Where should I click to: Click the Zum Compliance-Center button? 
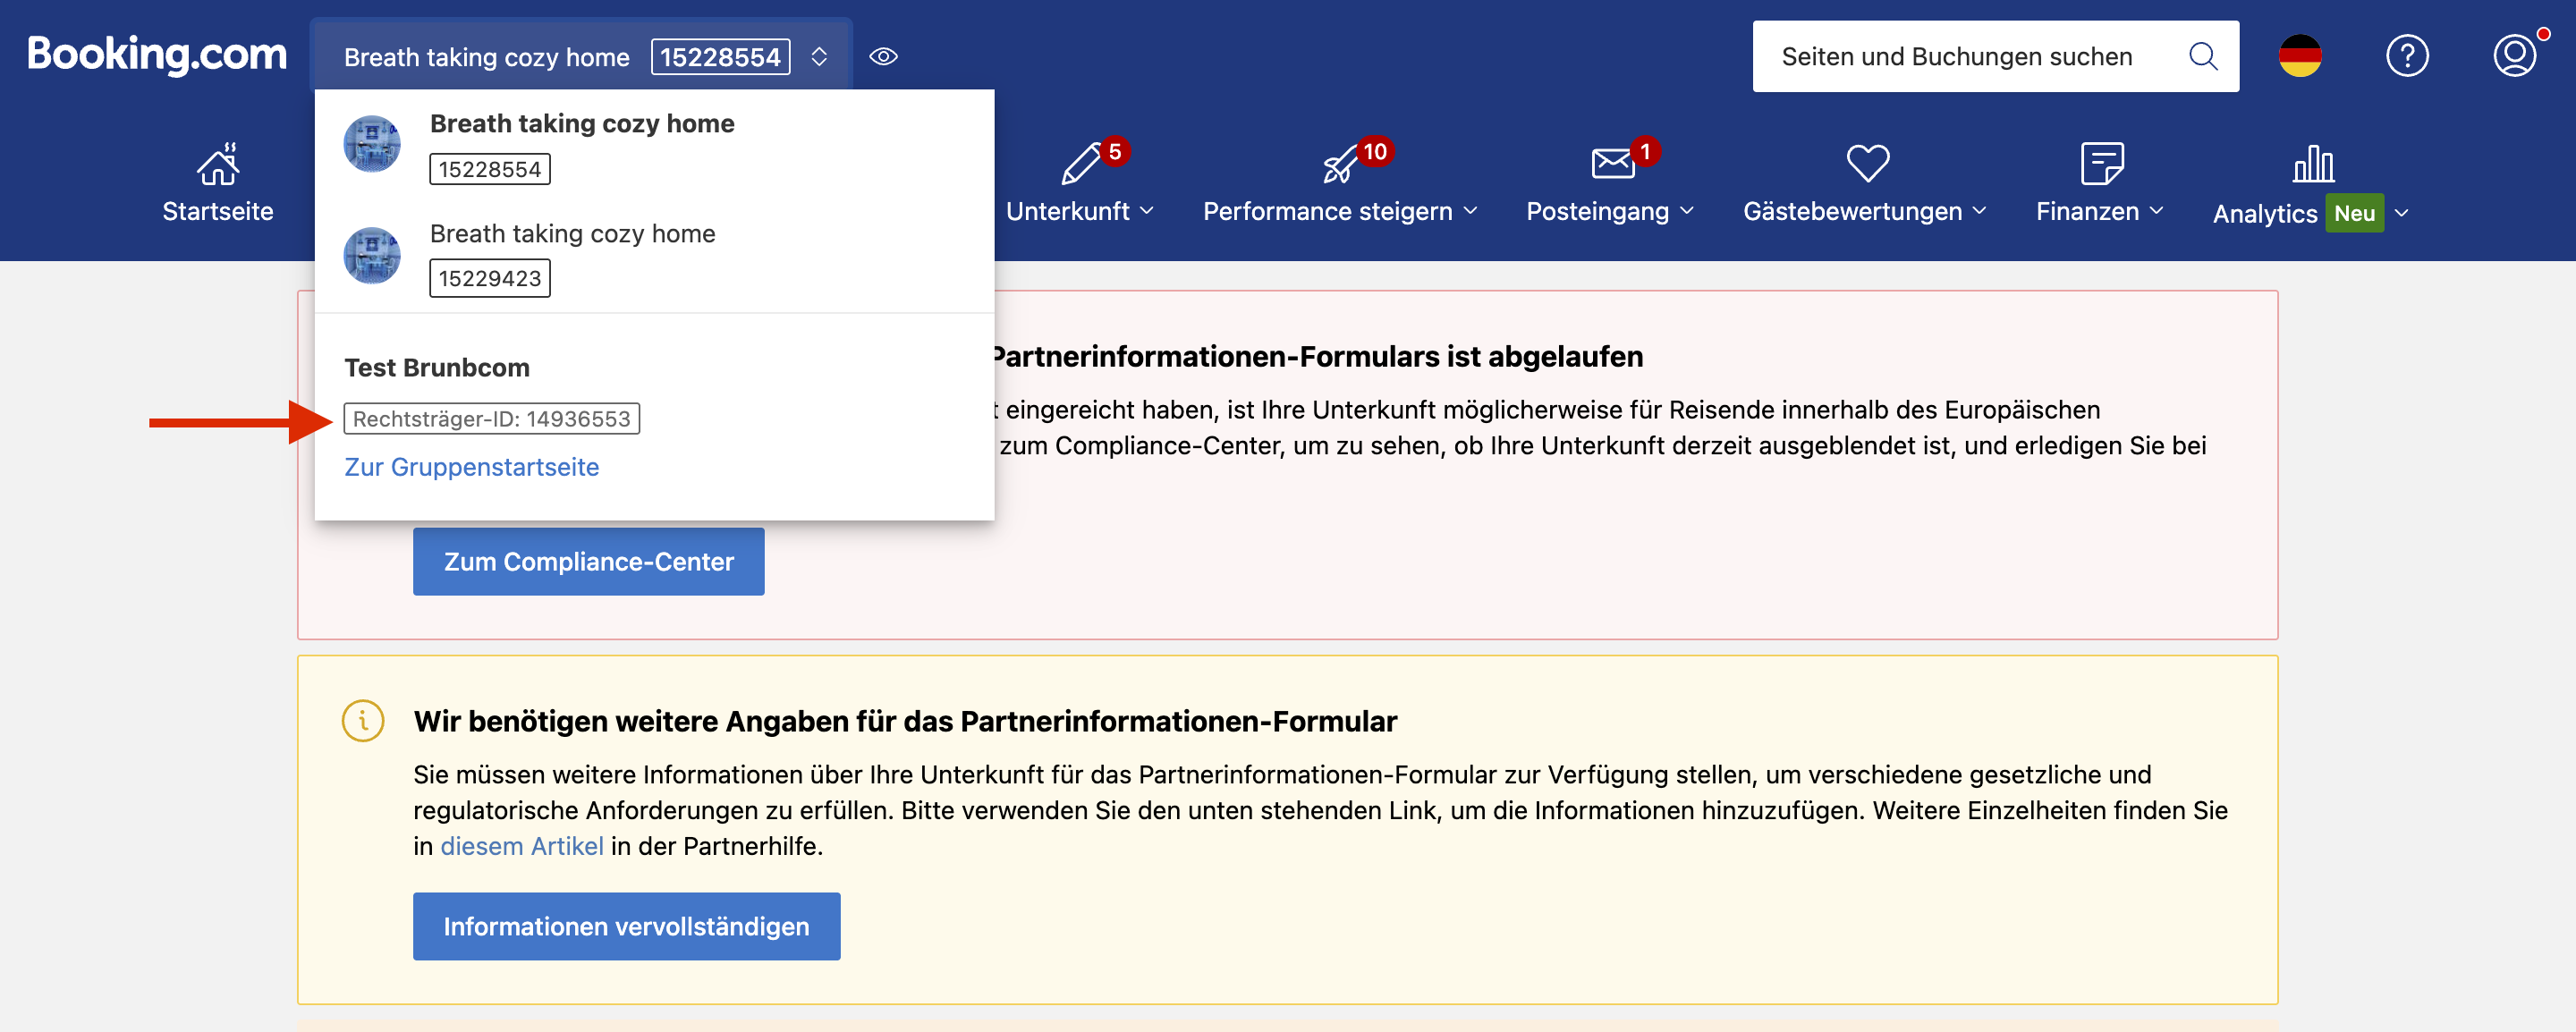click(x=588, y=562)
